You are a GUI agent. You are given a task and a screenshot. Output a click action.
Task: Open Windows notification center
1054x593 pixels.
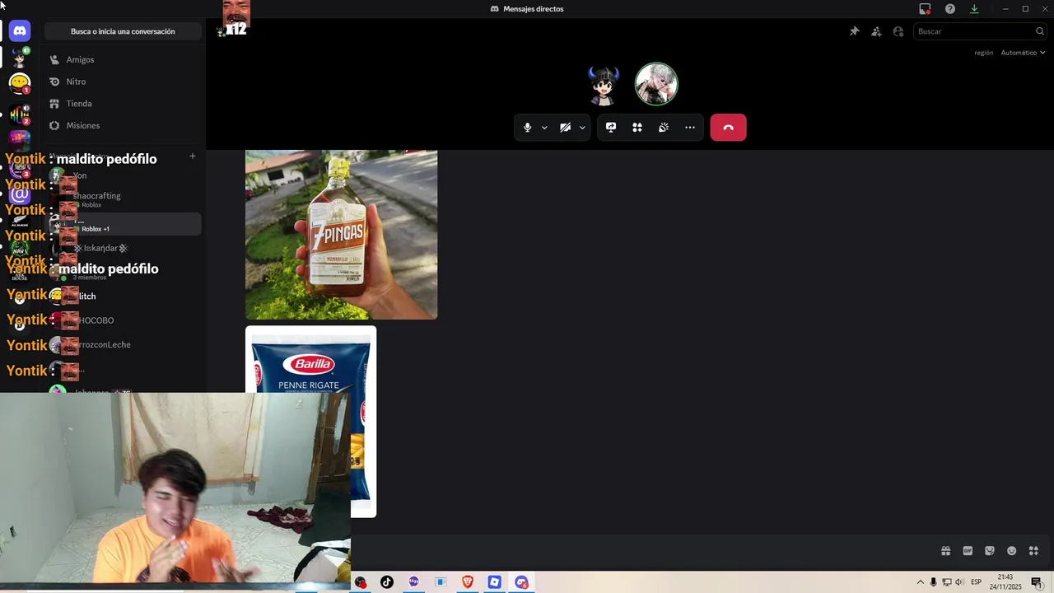(x=1037, y=582)
